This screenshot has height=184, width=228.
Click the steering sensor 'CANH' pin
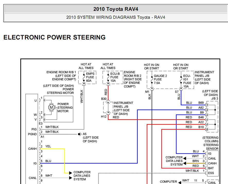212,163
